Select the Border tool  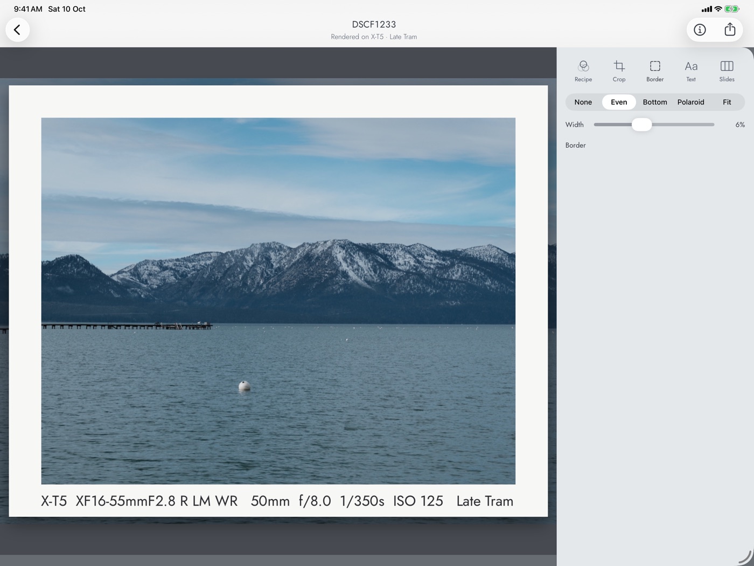655,71
